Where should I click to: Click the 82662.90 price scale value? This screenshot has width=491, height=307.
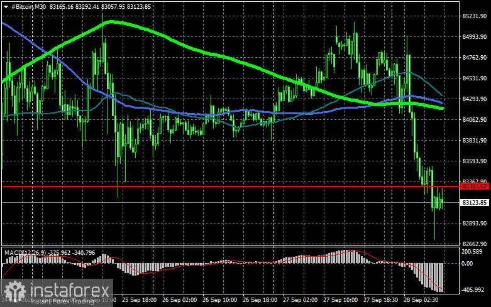click(475, 244)
